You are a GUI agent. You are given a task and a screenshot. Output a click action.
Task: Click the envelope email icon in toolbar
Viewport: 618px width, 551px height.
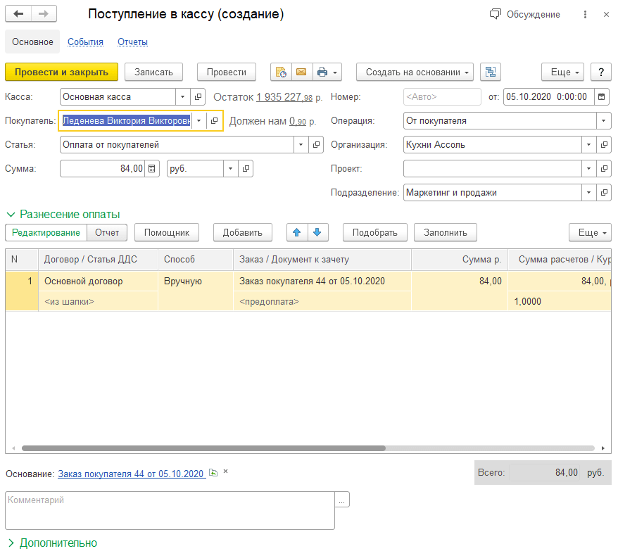[301, 72]
